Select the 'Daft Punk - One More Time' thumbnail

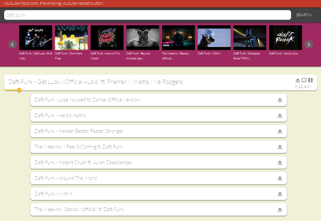pyautogui.click(x=71, y=37)
